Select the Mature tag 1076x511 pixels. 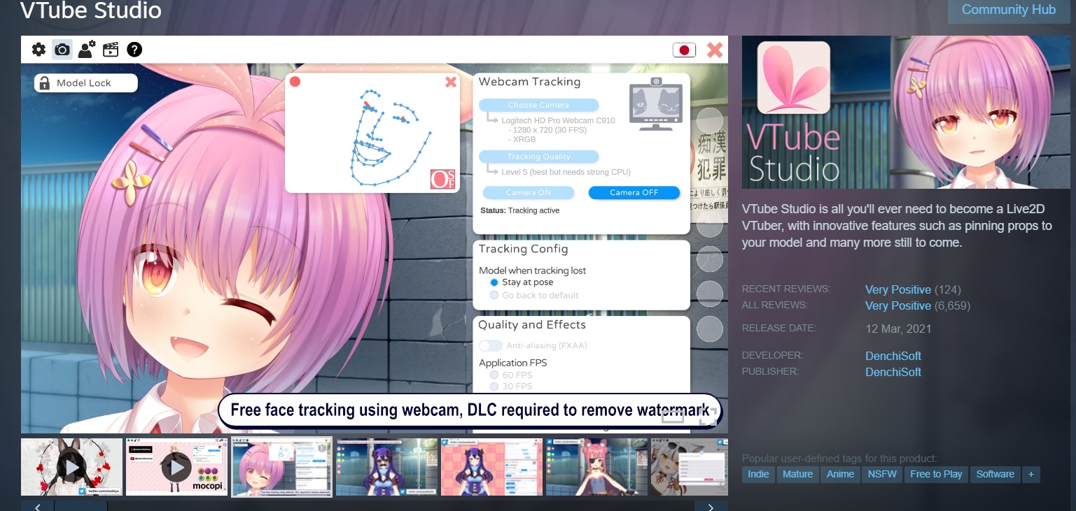(x=798, y=475)
